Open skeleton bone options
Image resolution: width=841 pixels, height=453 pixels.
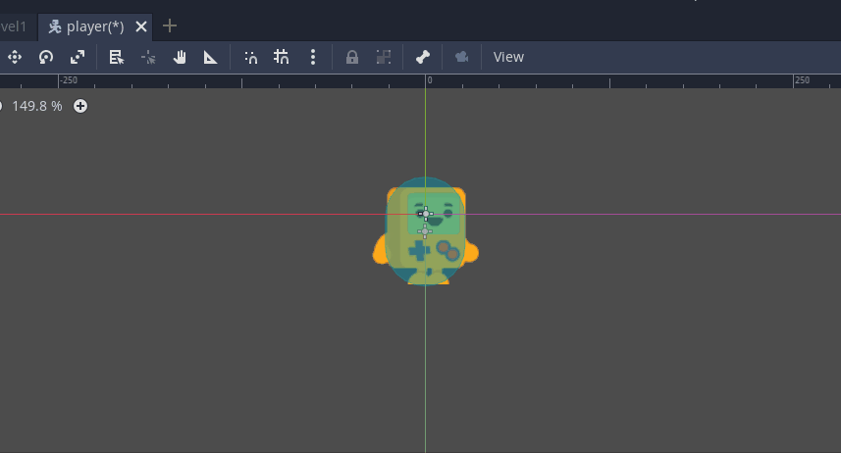click(423, 57)
